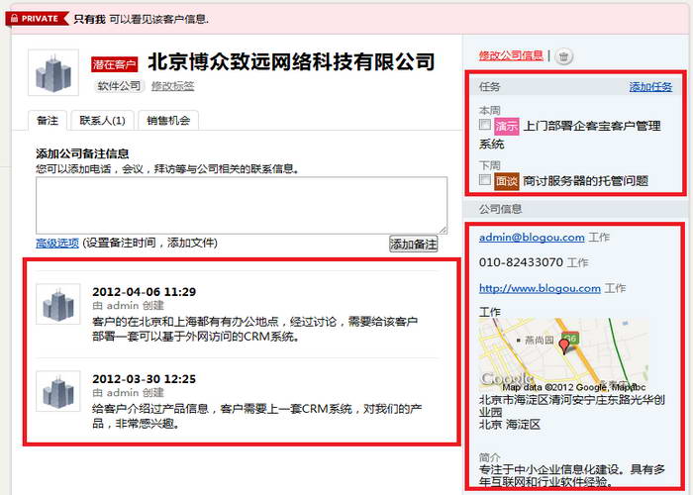Check the 上门部署企客宝客户管理系统 task checkbox
693x495 pixels.
(x=485, y=125)
